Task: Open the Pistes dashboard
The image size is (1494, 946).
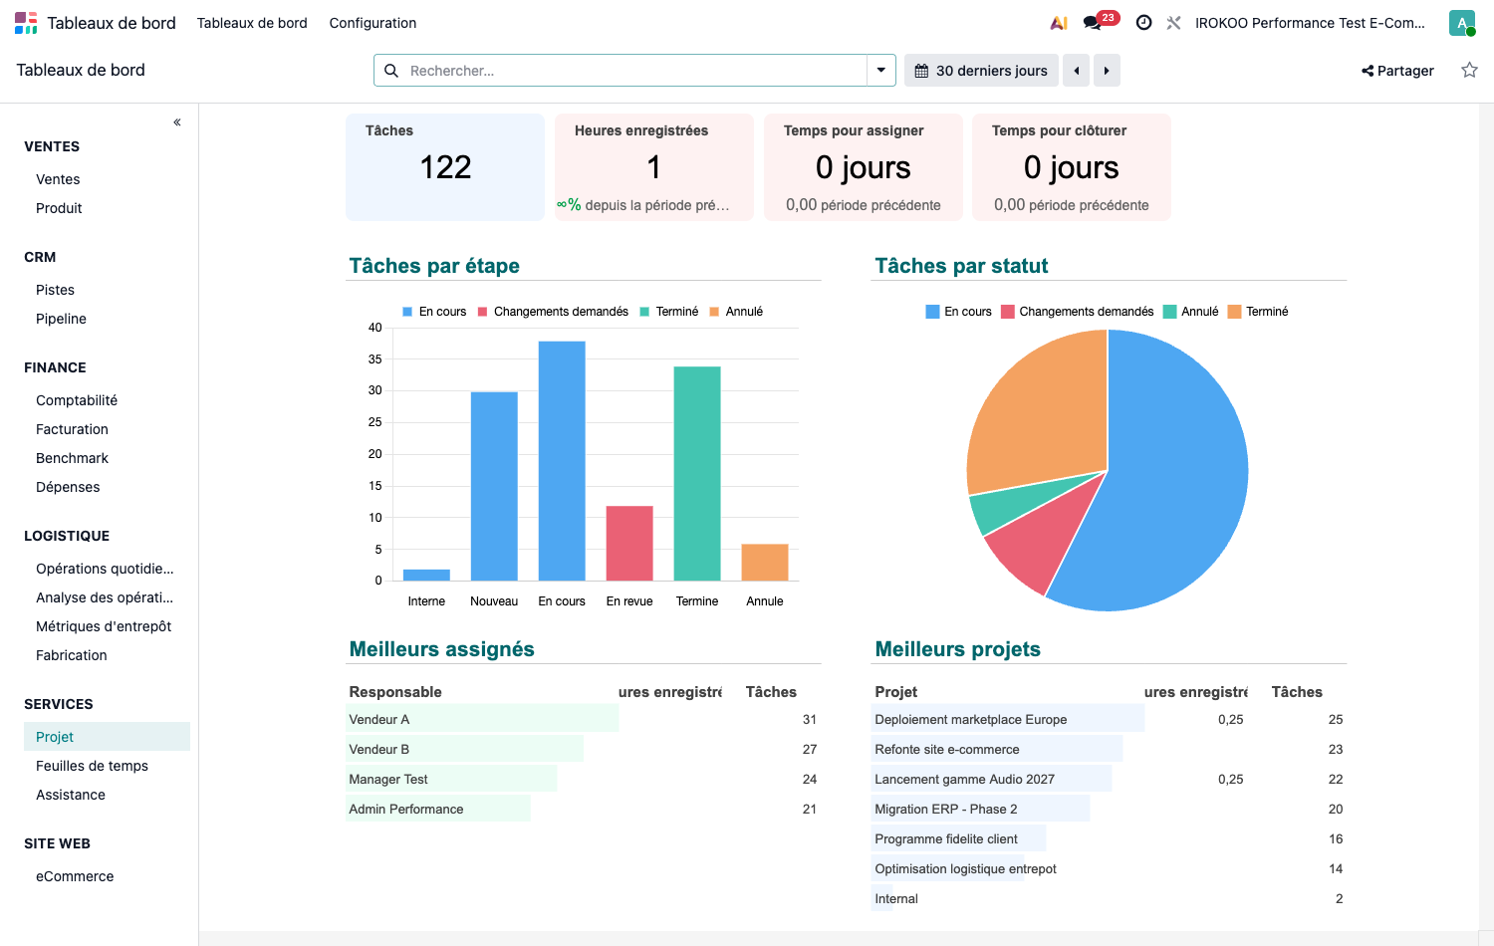Action: tap(55, 290)
